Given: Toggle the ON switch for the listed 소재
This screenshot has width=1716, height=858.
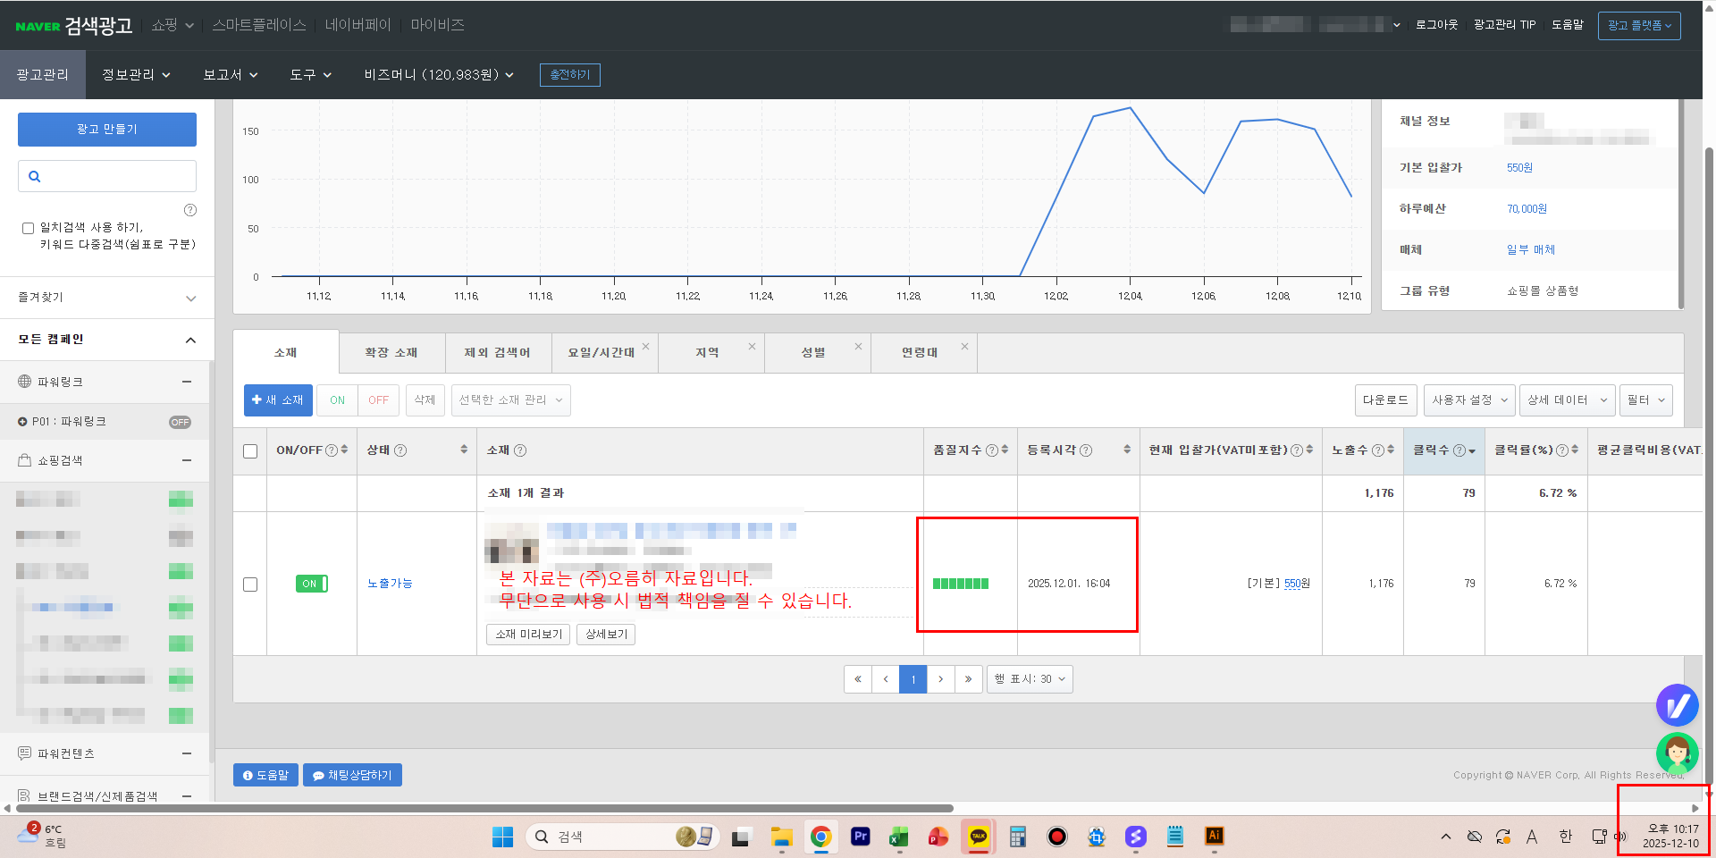Looking at the screenshot, I should tap(311, 584).
